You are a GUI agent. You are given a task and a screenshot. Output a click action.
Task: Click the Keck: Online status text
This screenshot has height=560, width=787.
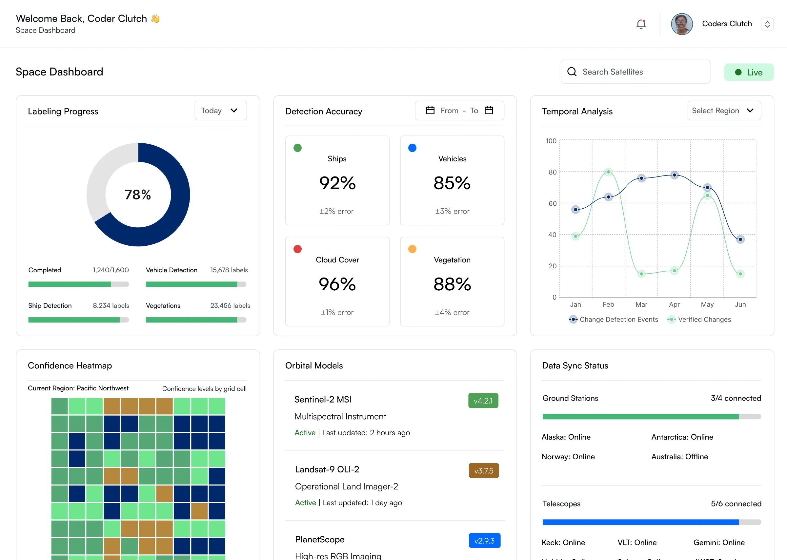[x=563, y=542]
